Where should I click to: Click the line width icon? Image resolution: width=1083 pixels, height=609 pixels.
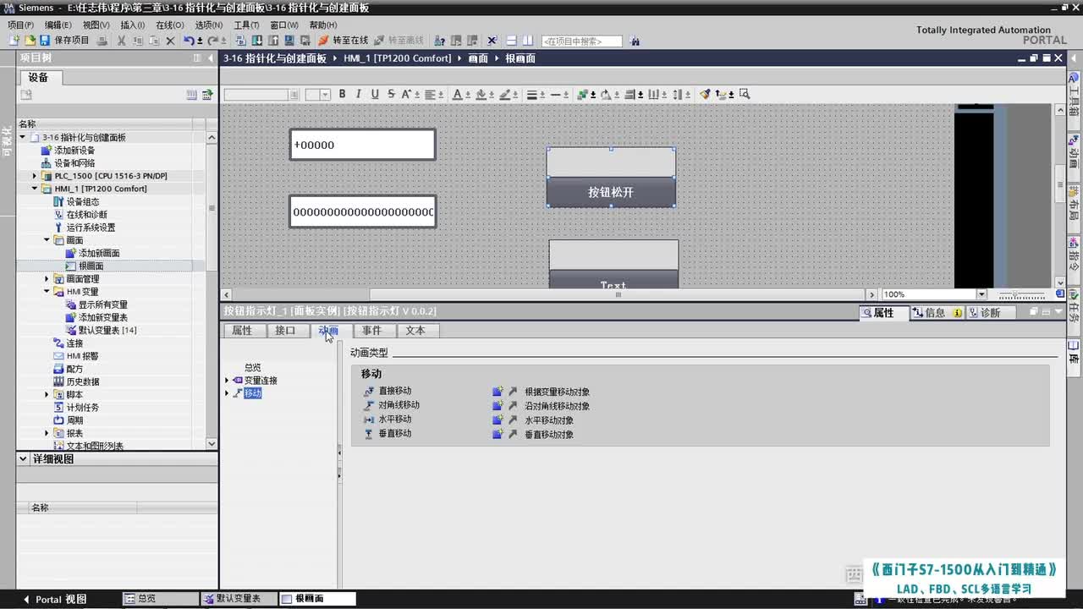coord(531,94)
